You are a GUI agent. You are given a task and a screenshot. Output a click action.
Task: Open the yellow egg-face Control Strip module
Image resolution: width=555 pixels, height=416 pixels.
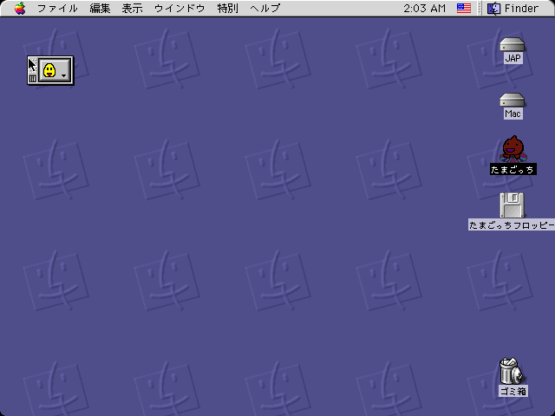tap(54, 70)
